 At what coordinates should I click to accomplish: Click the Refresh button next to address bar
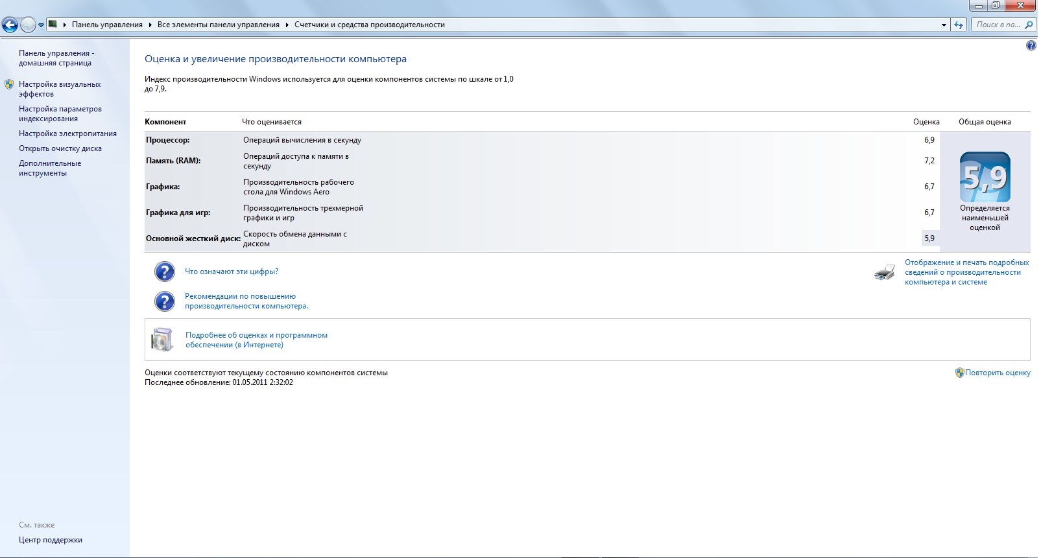(959, 25)
